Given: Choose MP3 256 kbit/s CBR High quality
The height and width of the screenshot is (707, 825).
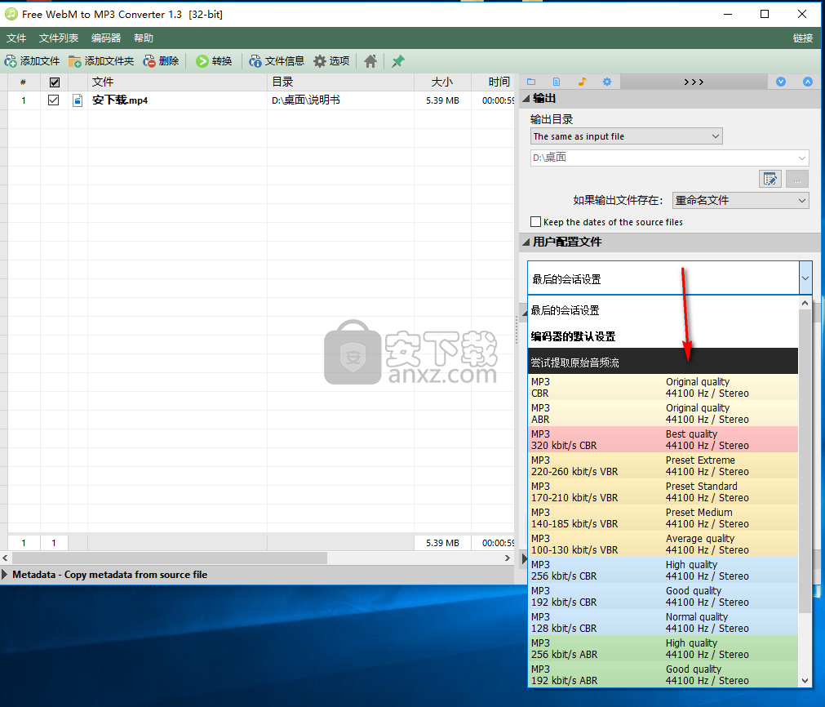Looking at the screenshot, I should click(663, 570).
